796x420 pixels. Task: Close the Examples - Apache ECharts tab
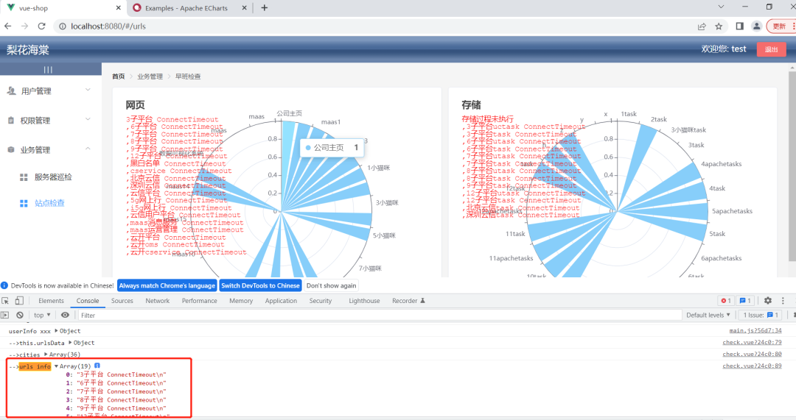tap(244, 7)
